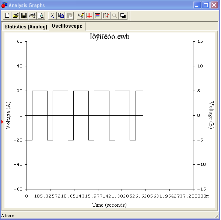The height and width of the screenshot is (220, 221).
Task: Open Print Preview from the toolbar
Action: click(x=41, y=15)
